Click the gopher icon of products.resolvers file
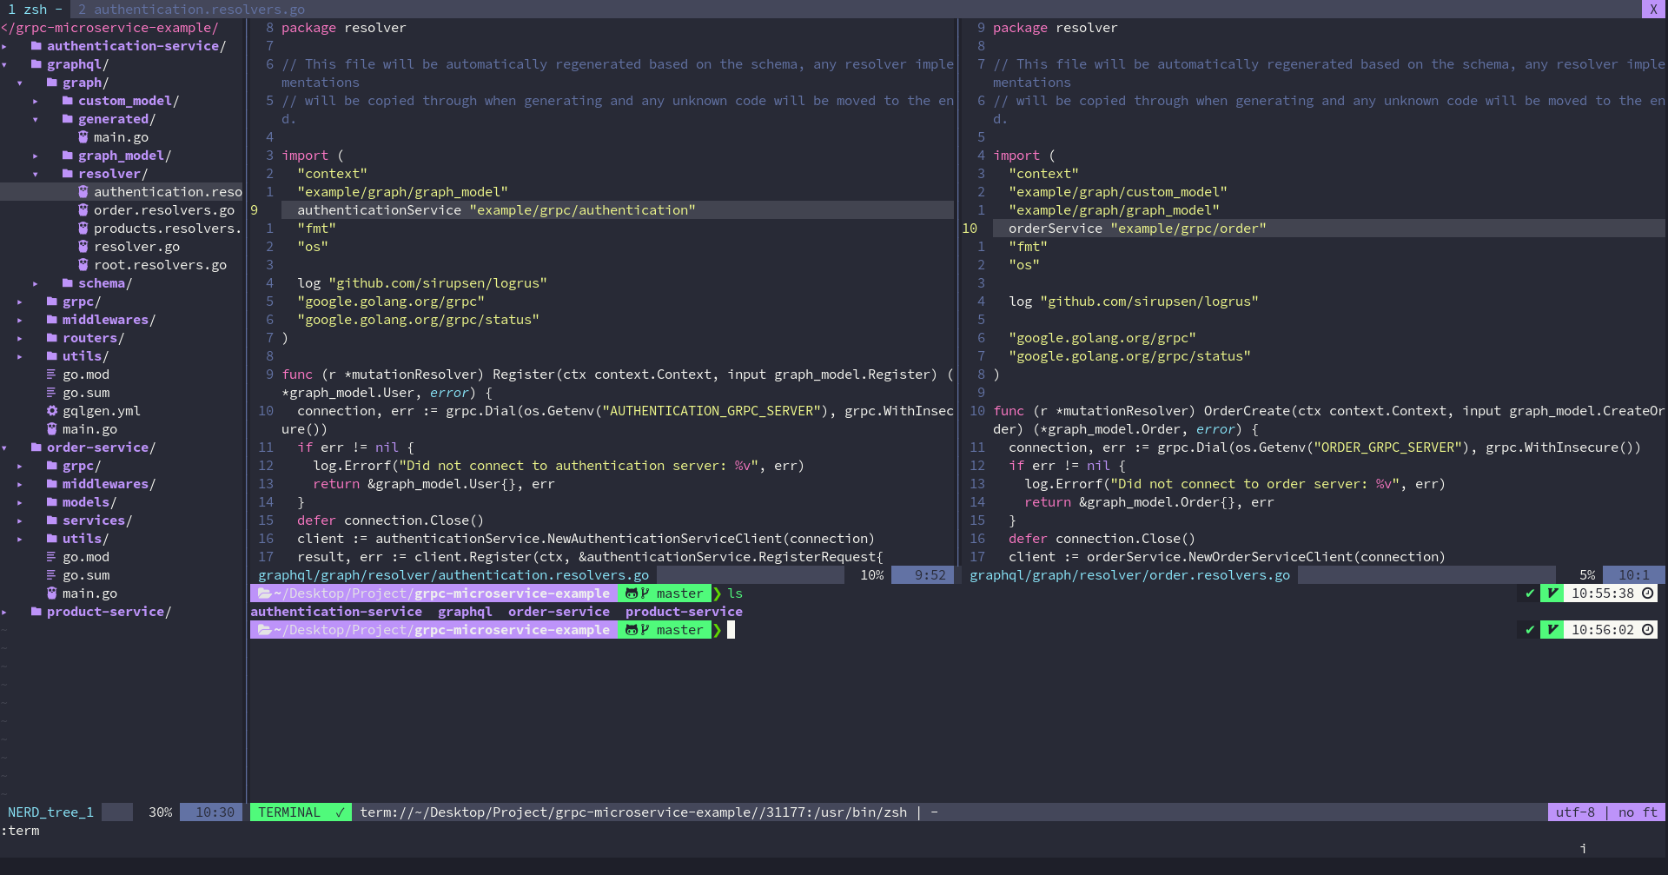Screen dimensions: 1668x875 point(83,229)
